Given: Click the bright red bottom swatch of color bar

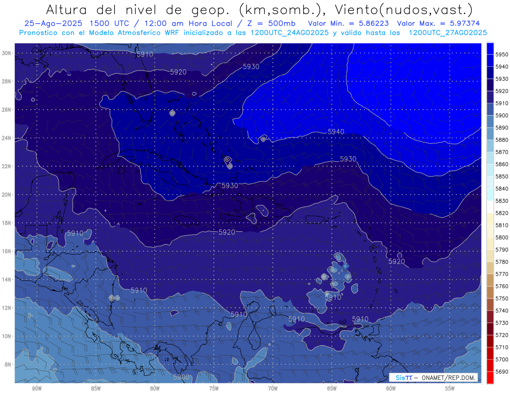Looking at the screenshot, I should [490, 377].
